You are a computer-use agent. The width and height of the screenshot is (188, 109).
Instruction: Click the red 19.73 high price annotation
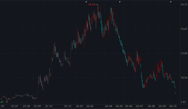pyautogui.click(x=91, y=5)
